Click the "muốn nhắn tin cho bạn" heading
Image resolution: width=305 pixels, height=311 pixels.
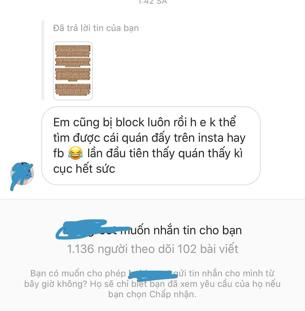point(181,230)
